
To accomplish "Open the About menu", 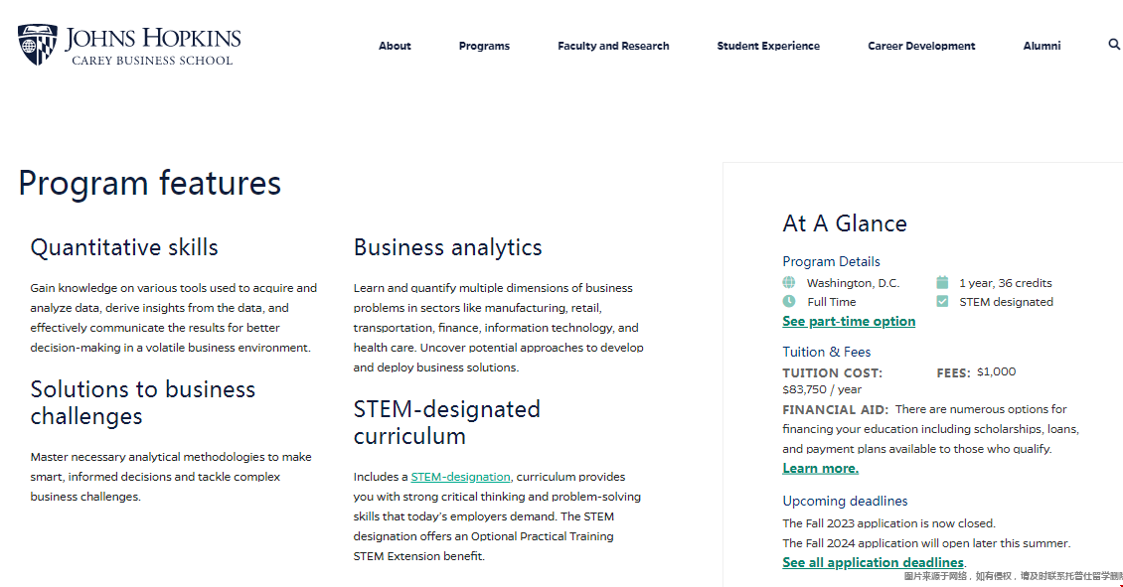I will pos(395,46).
